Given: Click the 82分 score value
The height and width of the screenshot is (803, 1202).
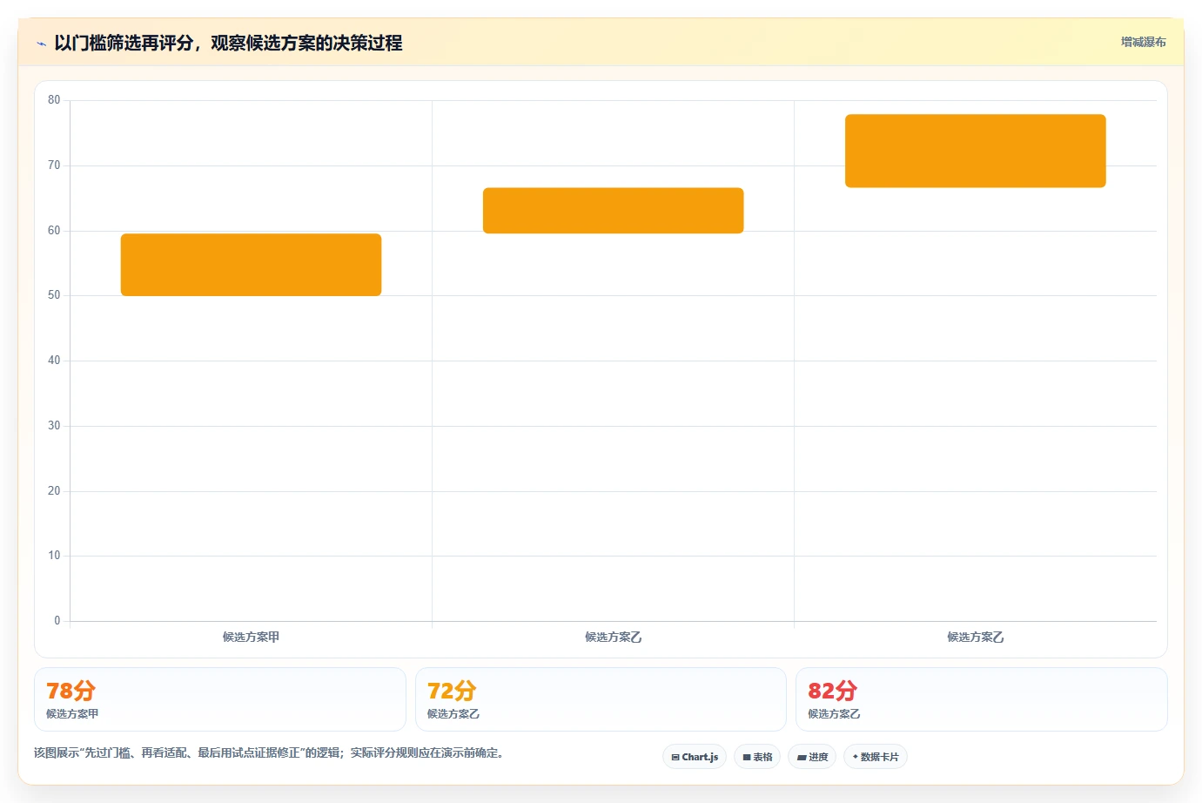Looking at the screenshot, I should (832, 691).
